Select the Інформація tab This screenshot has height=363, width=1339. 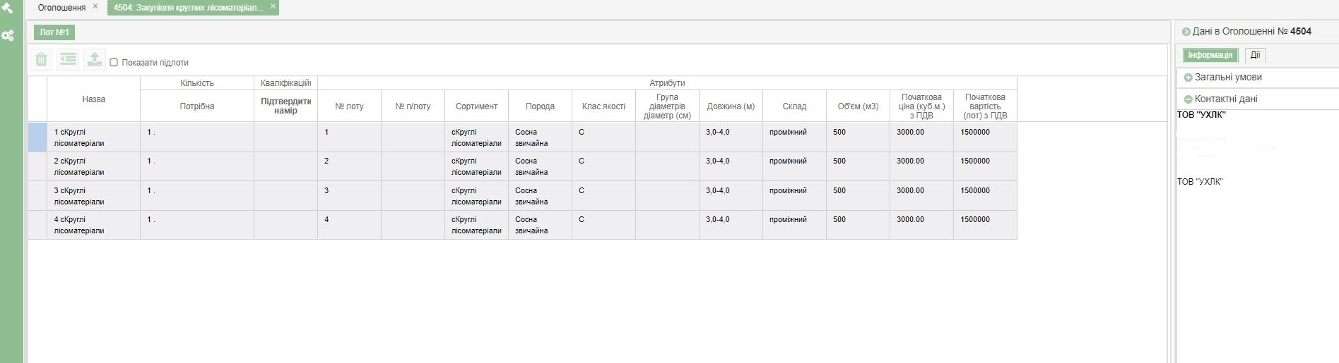[1210, 55]
